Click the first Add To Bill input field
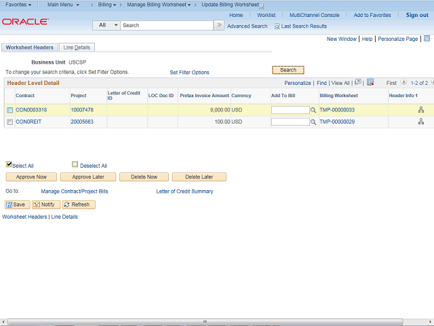 pos(290,110)
